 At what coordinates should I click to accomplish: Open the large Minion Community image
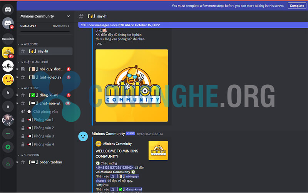tap(132, 86)
